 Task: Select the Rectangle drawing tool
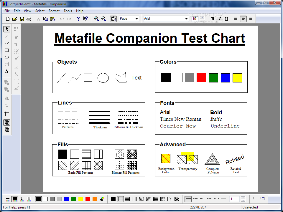pyautogui.click(x=7, y=50)
